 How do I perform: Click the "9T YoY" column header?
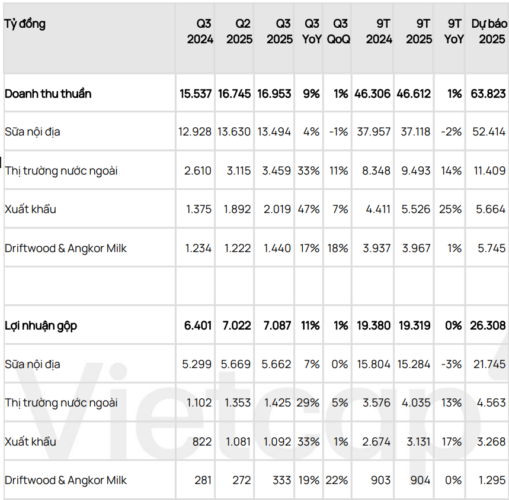click(x=454, y=31)
